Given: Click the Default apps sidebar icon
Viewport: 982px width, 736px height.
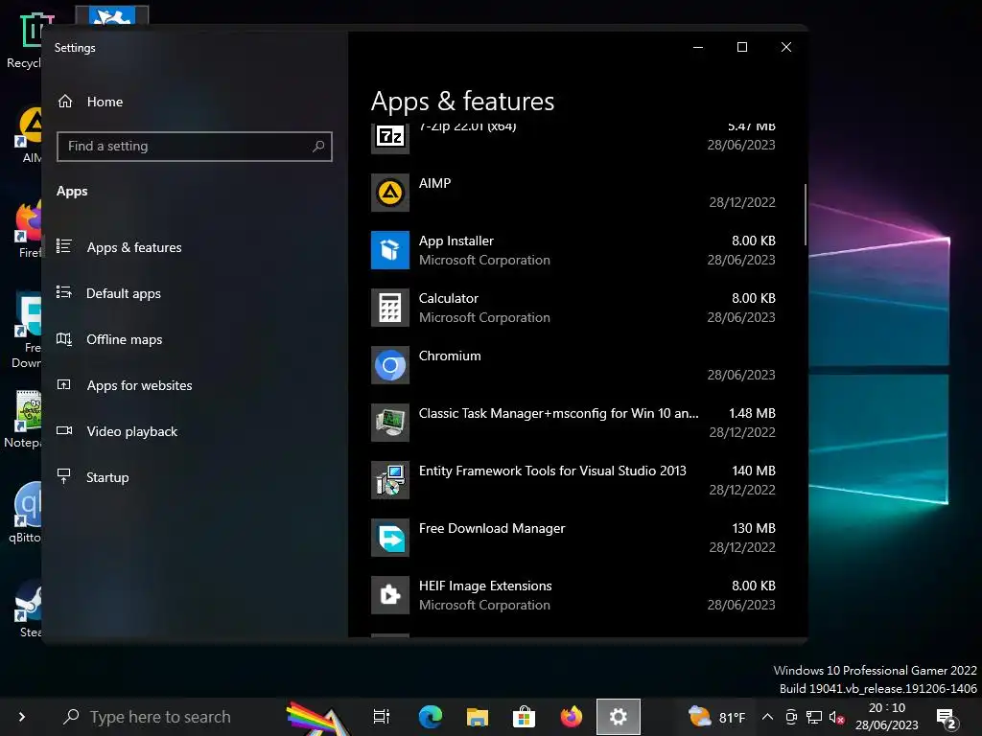Looking at the screenshot, I should [64, 292].
